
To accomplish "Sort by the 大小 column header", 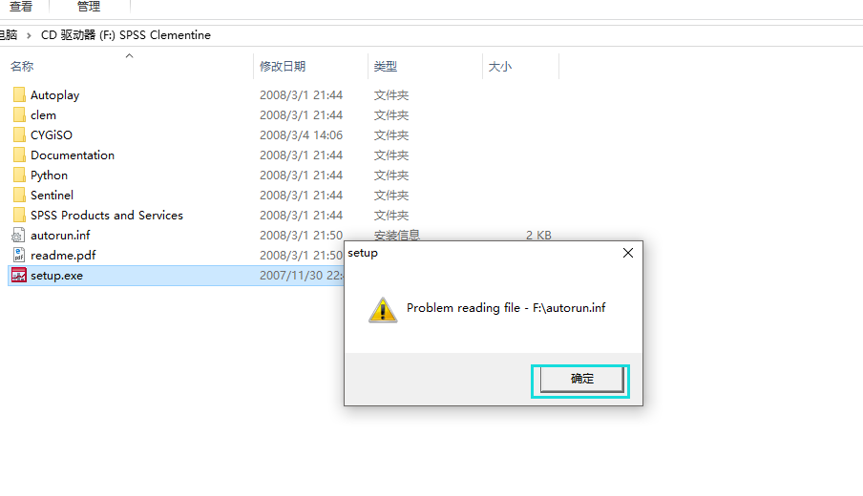I will pos(499,67).
